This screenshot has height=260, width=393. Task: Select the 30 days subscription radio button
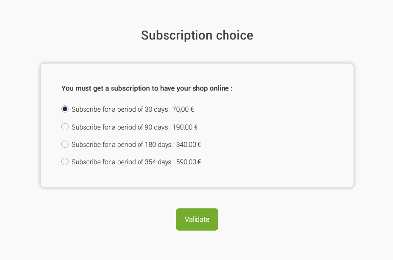[65, 109]
